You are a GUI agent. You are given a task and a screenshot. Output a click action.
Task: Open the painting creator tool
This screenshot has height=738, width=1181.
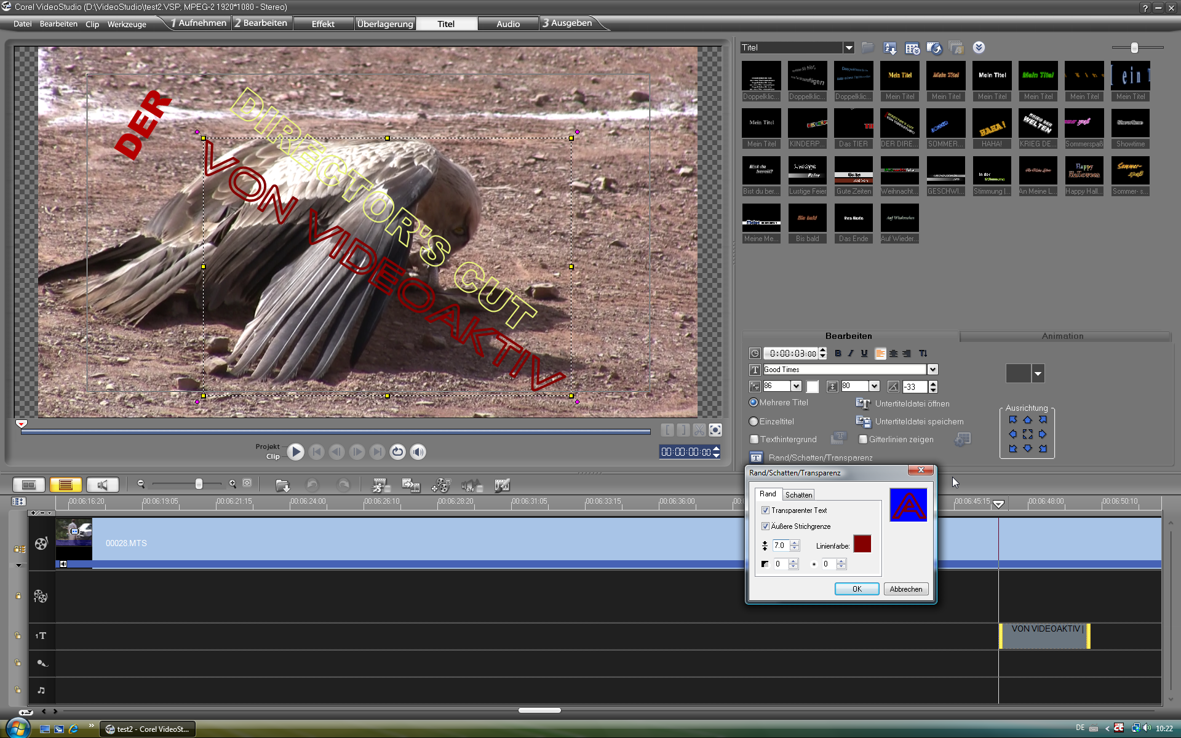pos(502,485)
